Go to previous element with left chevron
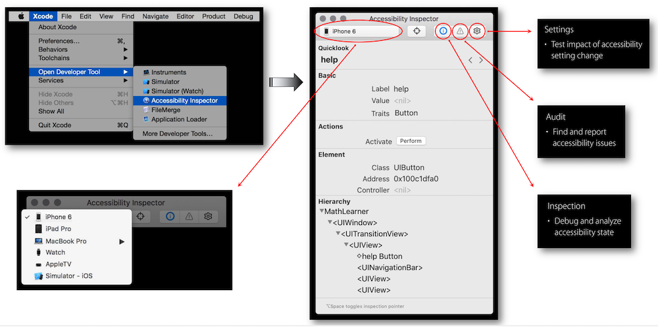The image size is (658, 327). [x=470, y=60]
